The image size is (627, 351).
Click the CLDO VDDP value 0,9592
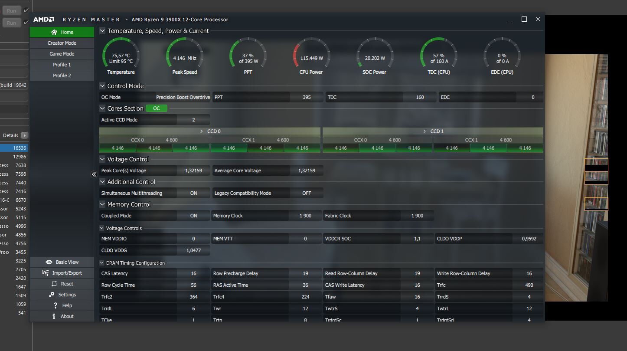coord(528,239)
